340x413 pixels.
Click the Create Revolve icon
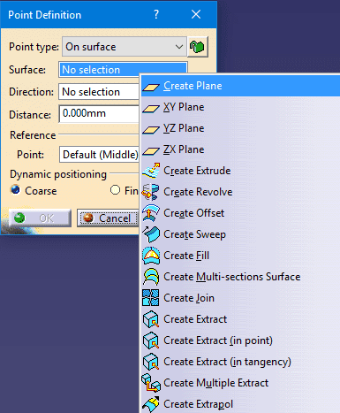tap(151, 192)
